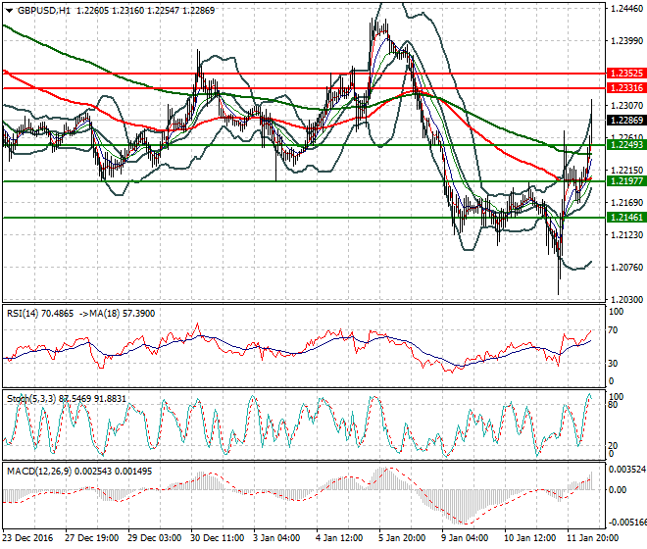
Task: Select the red 1.23525 price level label
Action: (x=625, y=74)
